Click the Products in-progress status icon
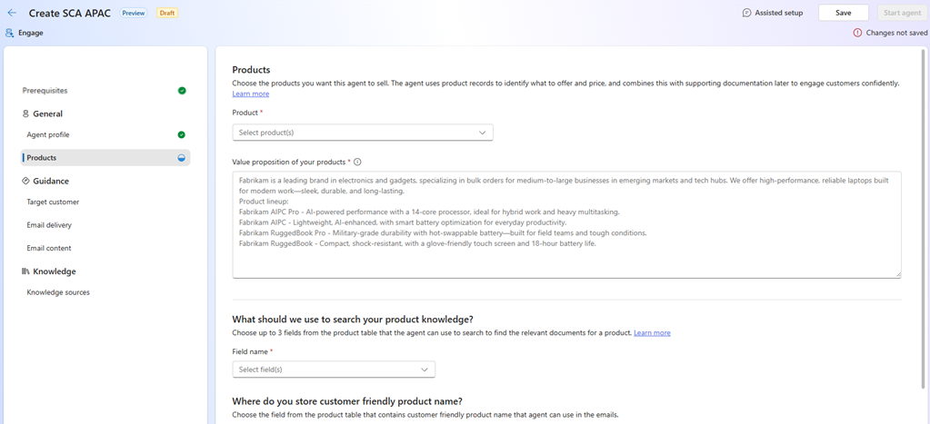Viewport: 930px width, 424px height. coord(182,158)
